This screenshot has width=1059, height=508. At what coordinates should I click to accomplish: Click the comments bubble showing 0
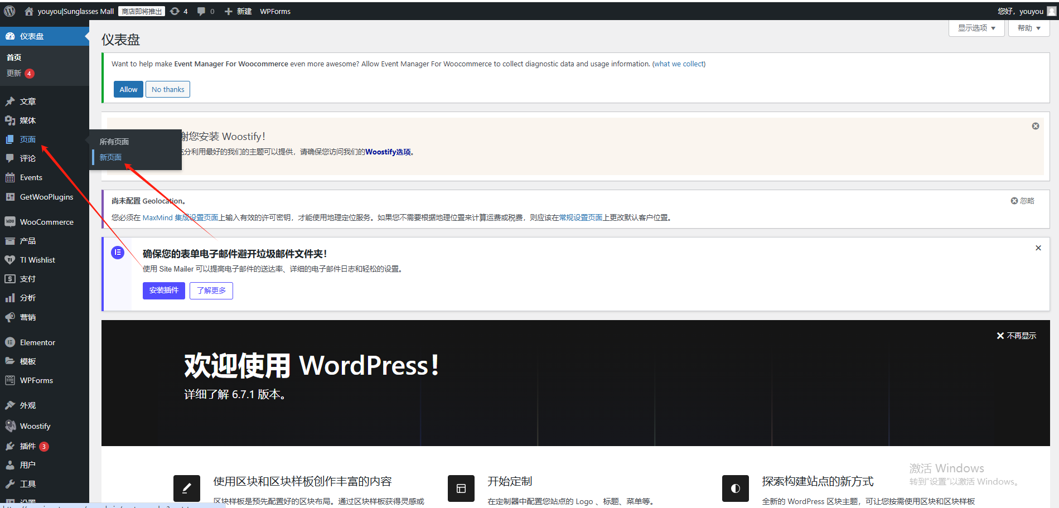tap(205, 11)
